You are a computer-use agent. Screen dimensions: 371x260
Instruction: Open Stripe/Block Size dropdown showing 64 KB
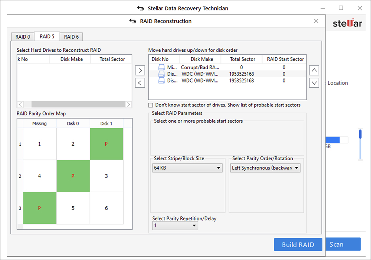click(187, 168)
